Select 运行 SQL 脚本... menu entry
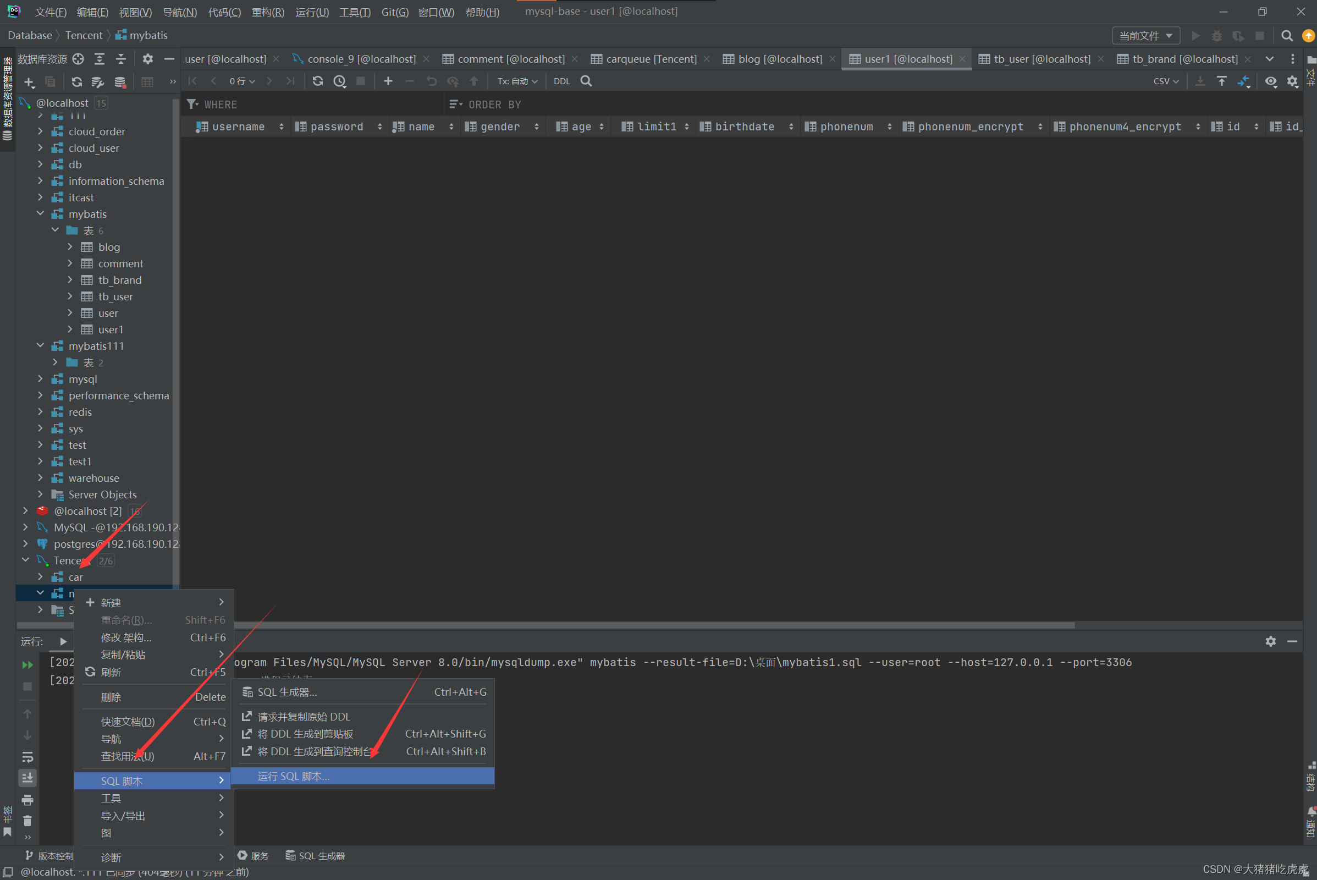1317x880 pixels. pyautogui.click(x=362, y=776)
